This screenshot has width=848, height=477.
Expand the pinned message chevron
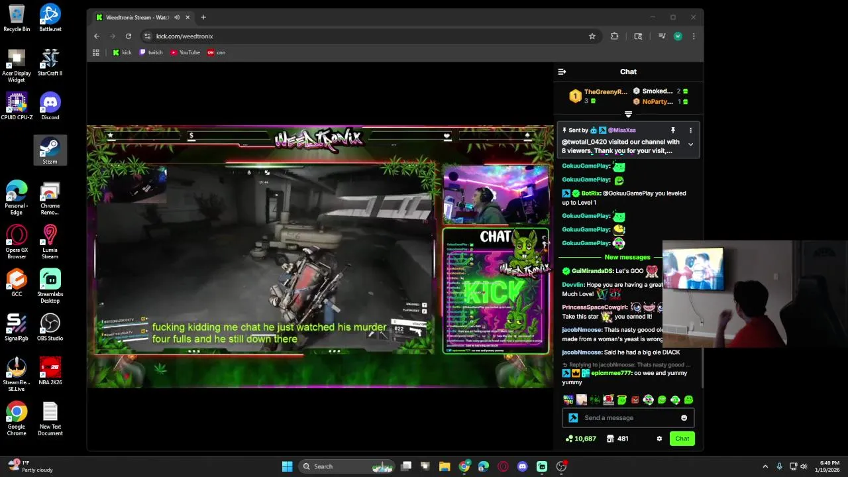point(690,144)
